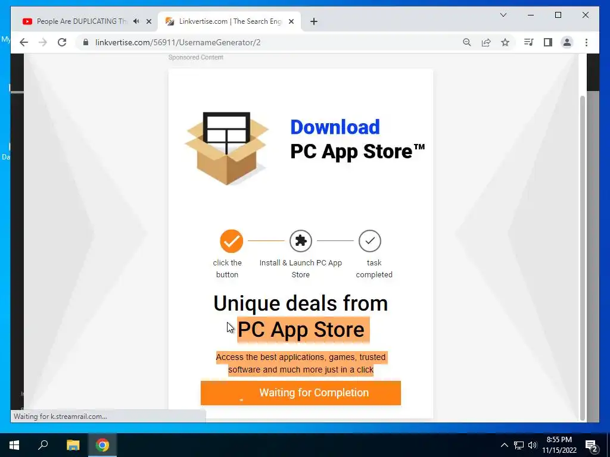Click the puzzle piece install step icon

(x=301, y=241)
